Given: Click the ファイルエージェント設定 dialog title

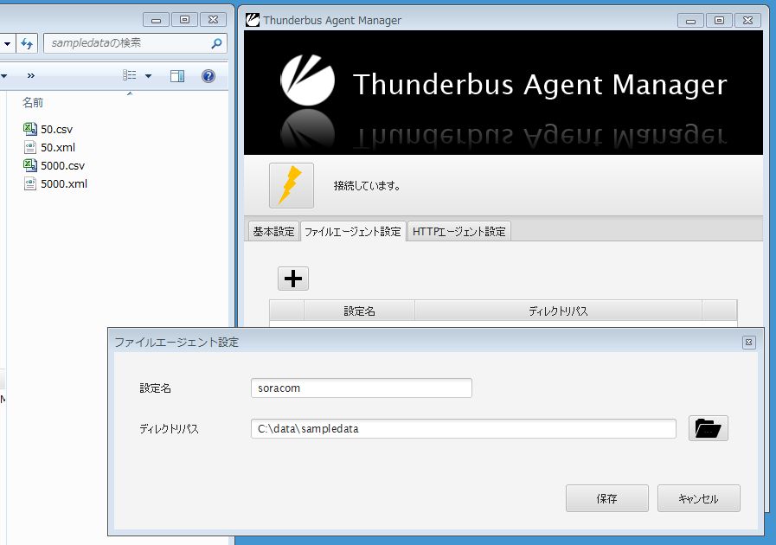Looking at the screenshot, I should point(176,342).
